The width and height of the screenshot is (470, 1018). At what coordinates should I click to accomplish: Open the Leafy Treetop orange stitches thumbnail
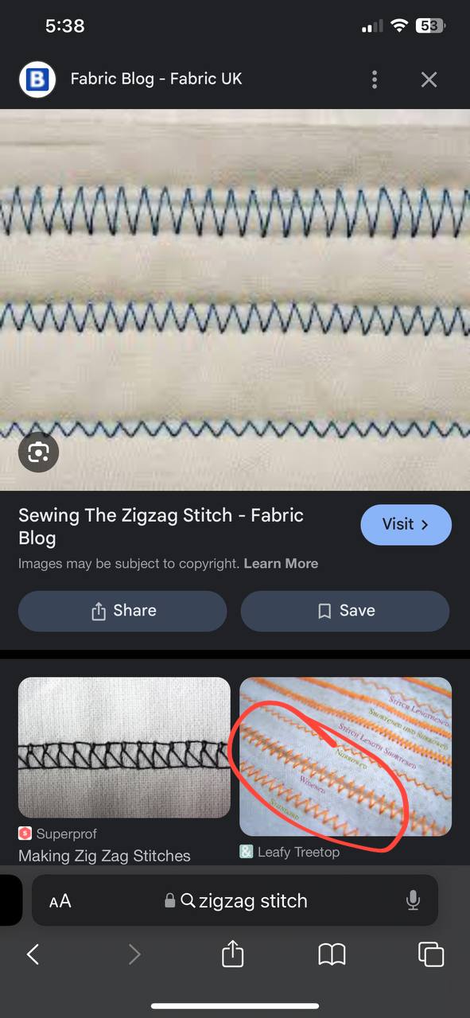click(x=345, y=757)
